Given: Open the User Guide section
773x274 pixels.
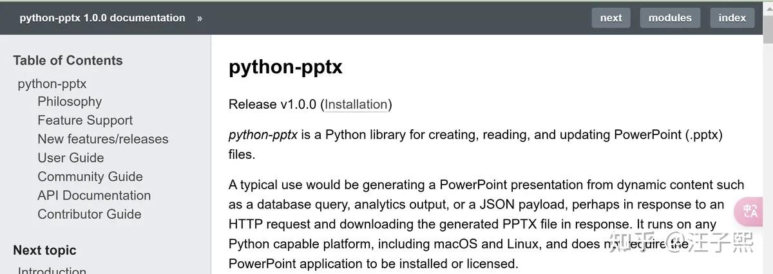Looking at the screenshot, I should click(71, 158).
